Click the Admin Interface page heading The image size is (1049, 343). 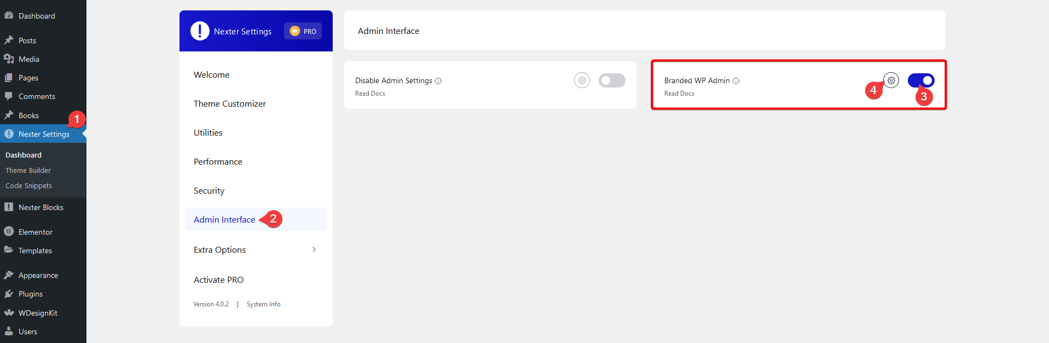tap(389, 31)
